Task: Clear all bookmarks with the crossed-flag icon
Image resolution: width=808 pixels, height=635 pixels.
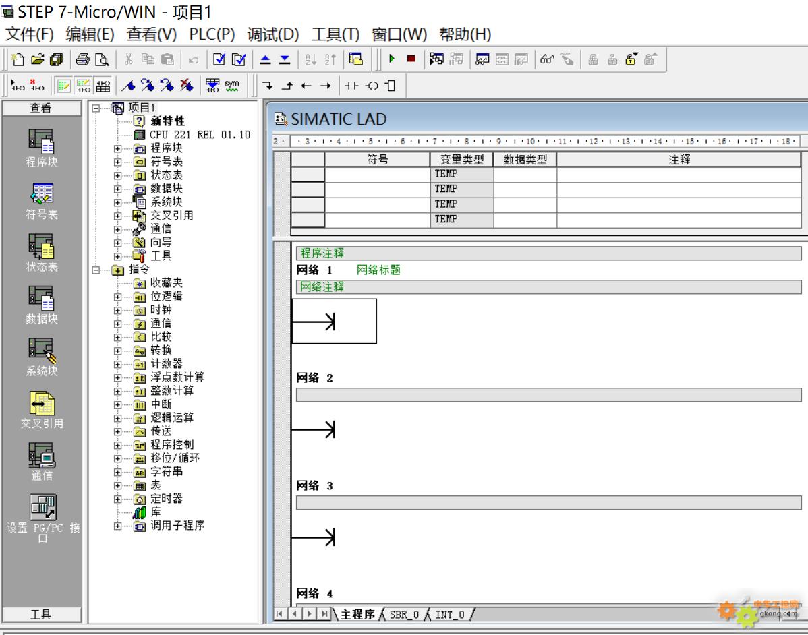Action: pyautogui.click(x=186, y=85)
